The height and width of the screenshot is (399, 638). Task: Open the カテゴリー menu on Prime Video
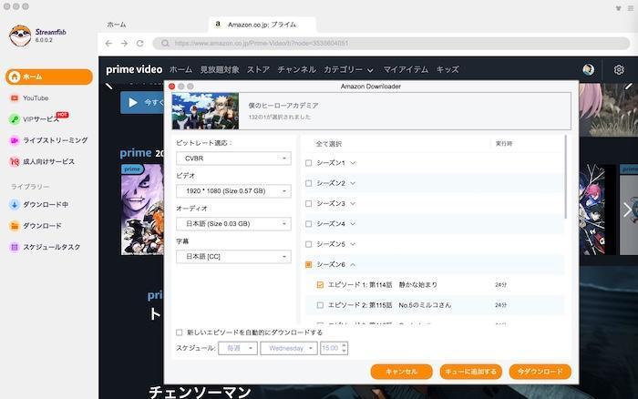[x=348, y=69]
